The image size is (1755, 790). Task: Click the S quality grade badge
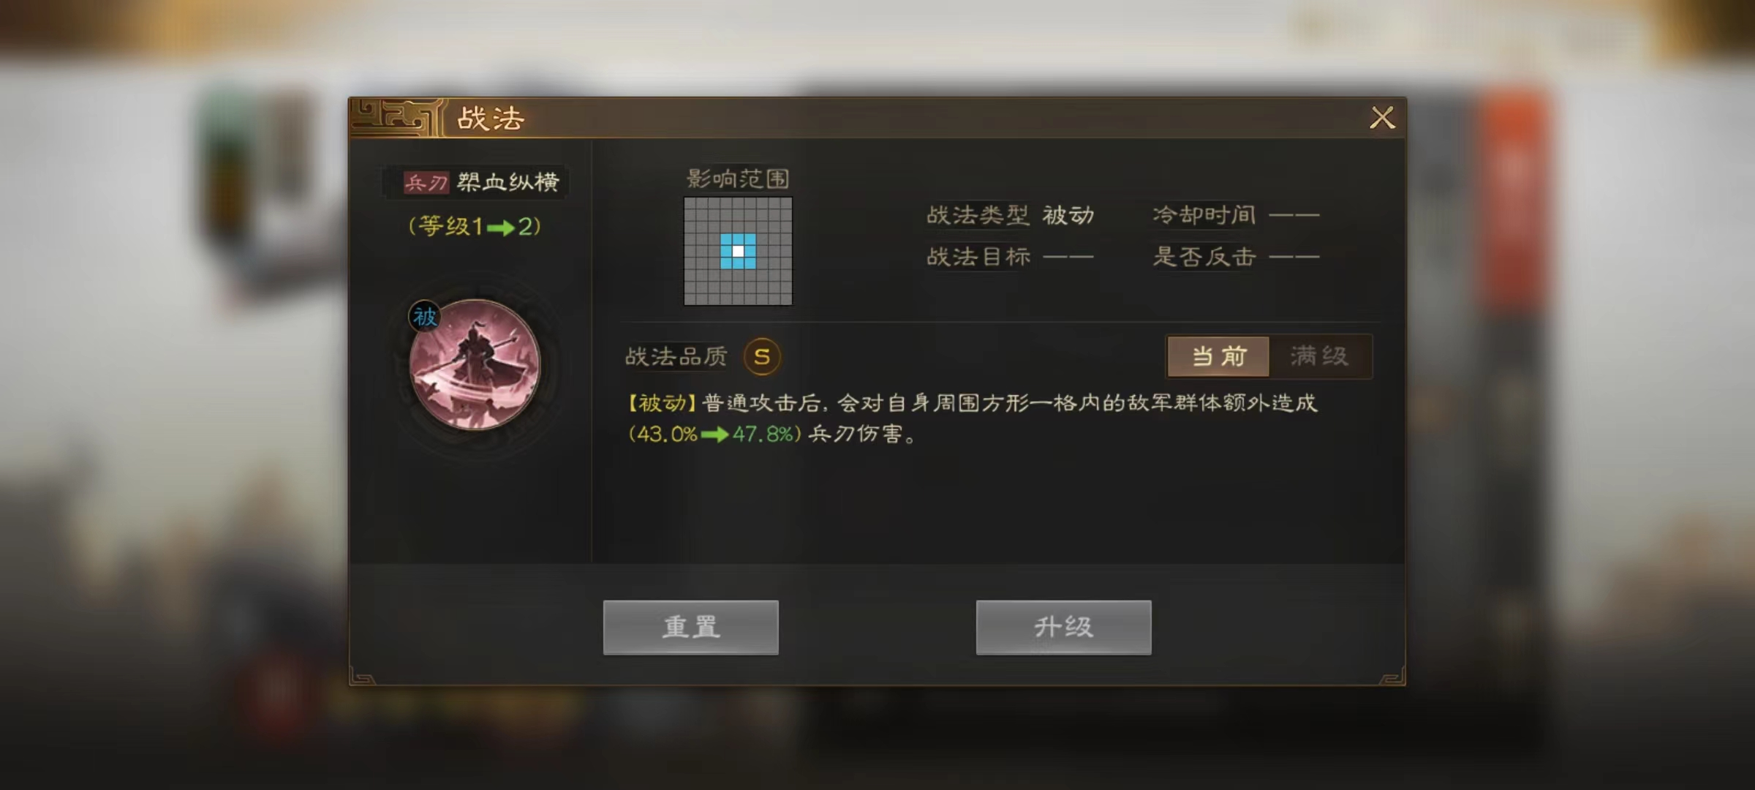click(x=762, y=357)
